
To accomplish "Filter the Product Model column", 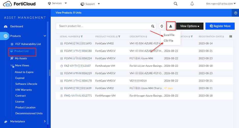I will [x=119, y=36].
